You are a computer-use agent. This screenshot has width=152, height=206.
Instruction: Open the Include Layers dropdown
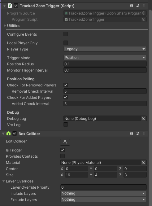103,193
